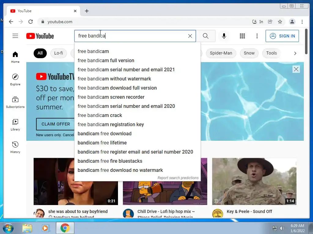Click the Chrome taskbar icon
The image size is (313, 234).
pos(65,228)
